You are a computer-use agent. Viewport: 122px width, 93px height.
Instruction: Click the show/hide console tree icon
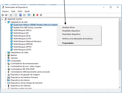click(11, 15)
